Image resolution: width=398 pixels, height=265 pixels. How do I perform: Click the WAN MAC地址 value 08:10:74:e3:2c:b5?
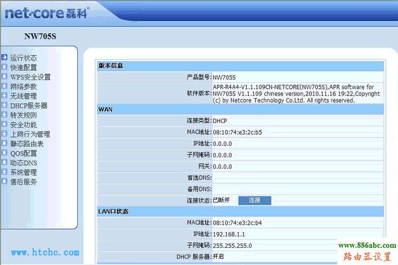237,132
